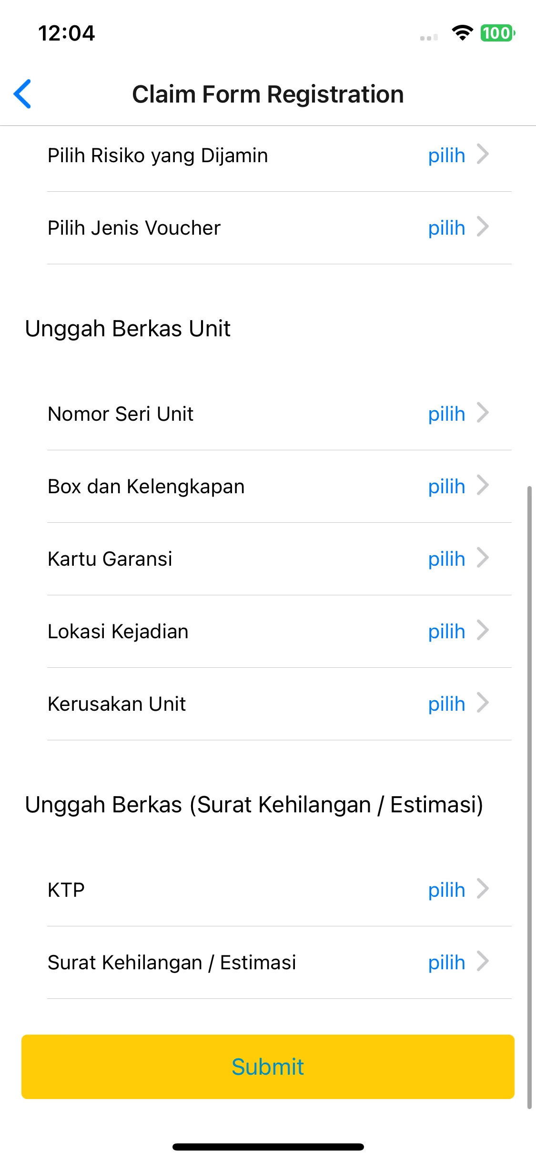Screen dimensions: 536x1162
Task: Click the vertical scrollbar on the right
Action: click(529, 797)
